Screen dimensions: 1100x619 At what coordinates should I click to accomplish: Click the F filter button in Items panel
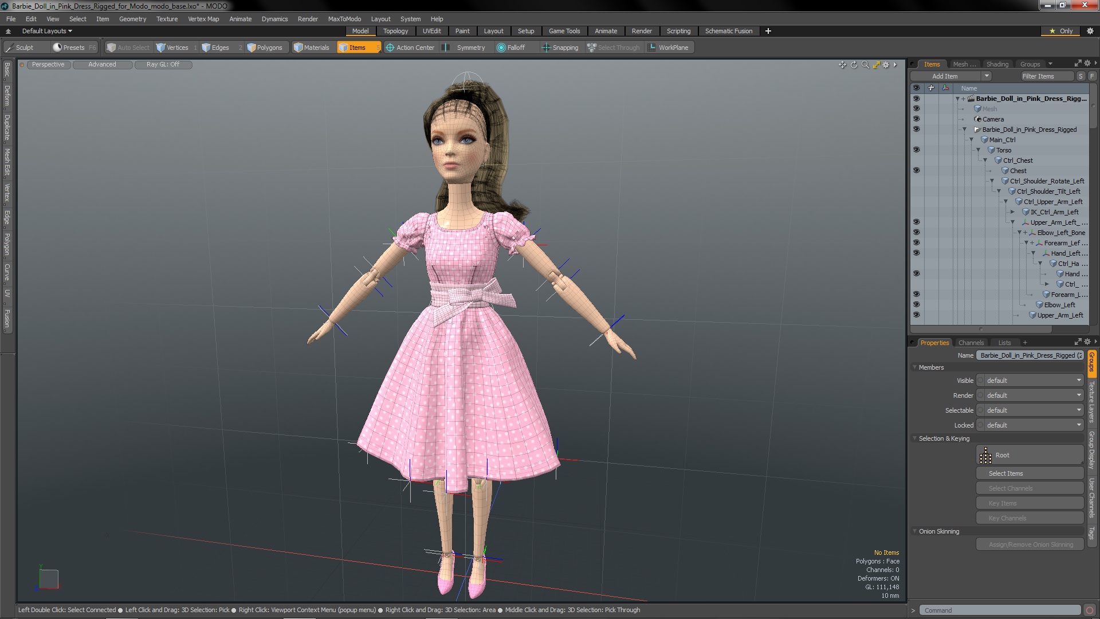pos(1092,76)
